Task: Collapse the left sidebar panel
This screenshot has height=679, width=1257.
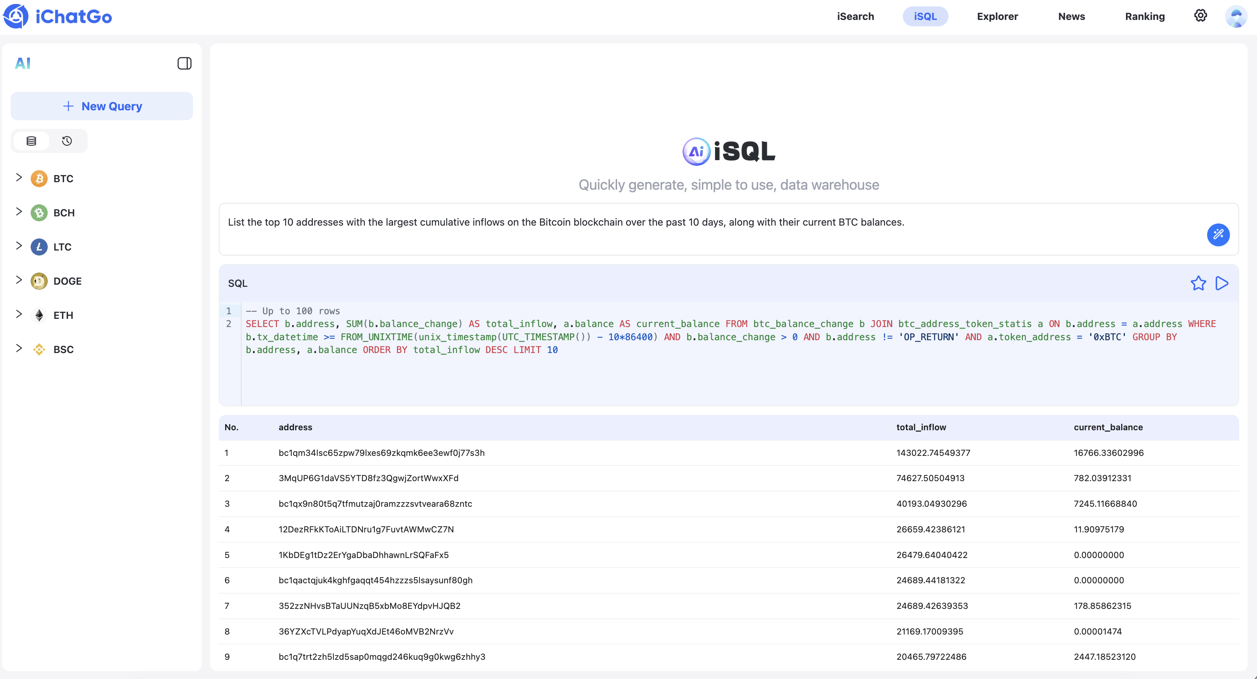Action: click(x=185, y=63)
